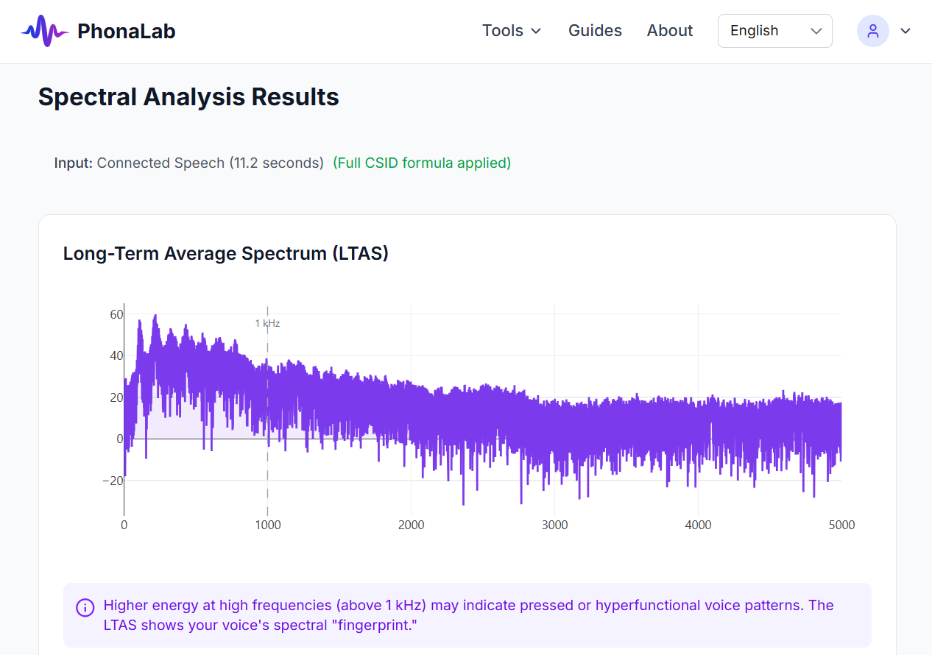The image size is (932, 655).
Task: Open the About page
Action: tap(669, 31)
